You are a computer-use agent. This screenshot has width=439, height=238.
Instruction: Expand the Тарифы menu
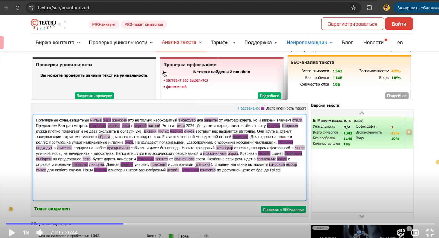pyautogui.click(x=223, y=43)
